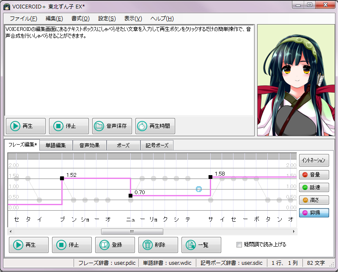Viewport: 338px width, 272px height.
Task: Click the ニュ mora label under the graph
Action: (x=131, y=220)
